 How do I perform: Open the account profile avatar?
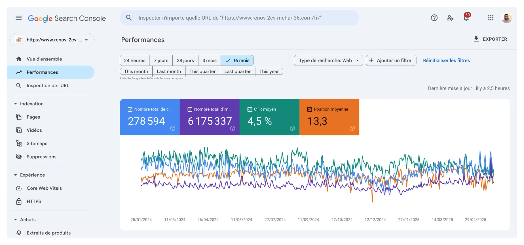506,18
